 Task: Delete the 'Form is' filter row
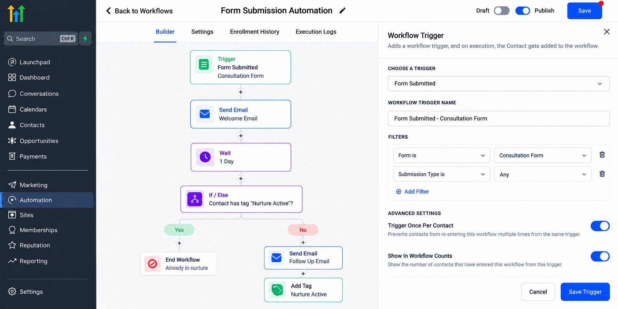[x=602, y=155]
